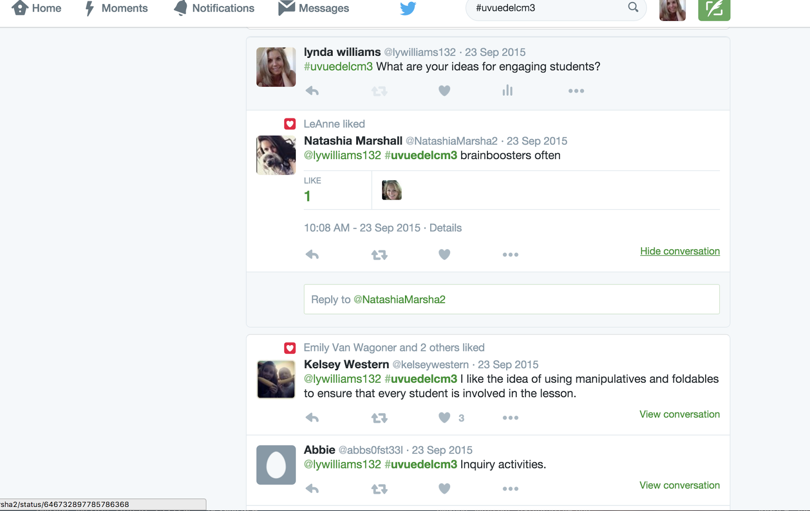Go to the Moments tab
Screen dimensions: 810x511
pyautogui.click(x=116, y=8)
